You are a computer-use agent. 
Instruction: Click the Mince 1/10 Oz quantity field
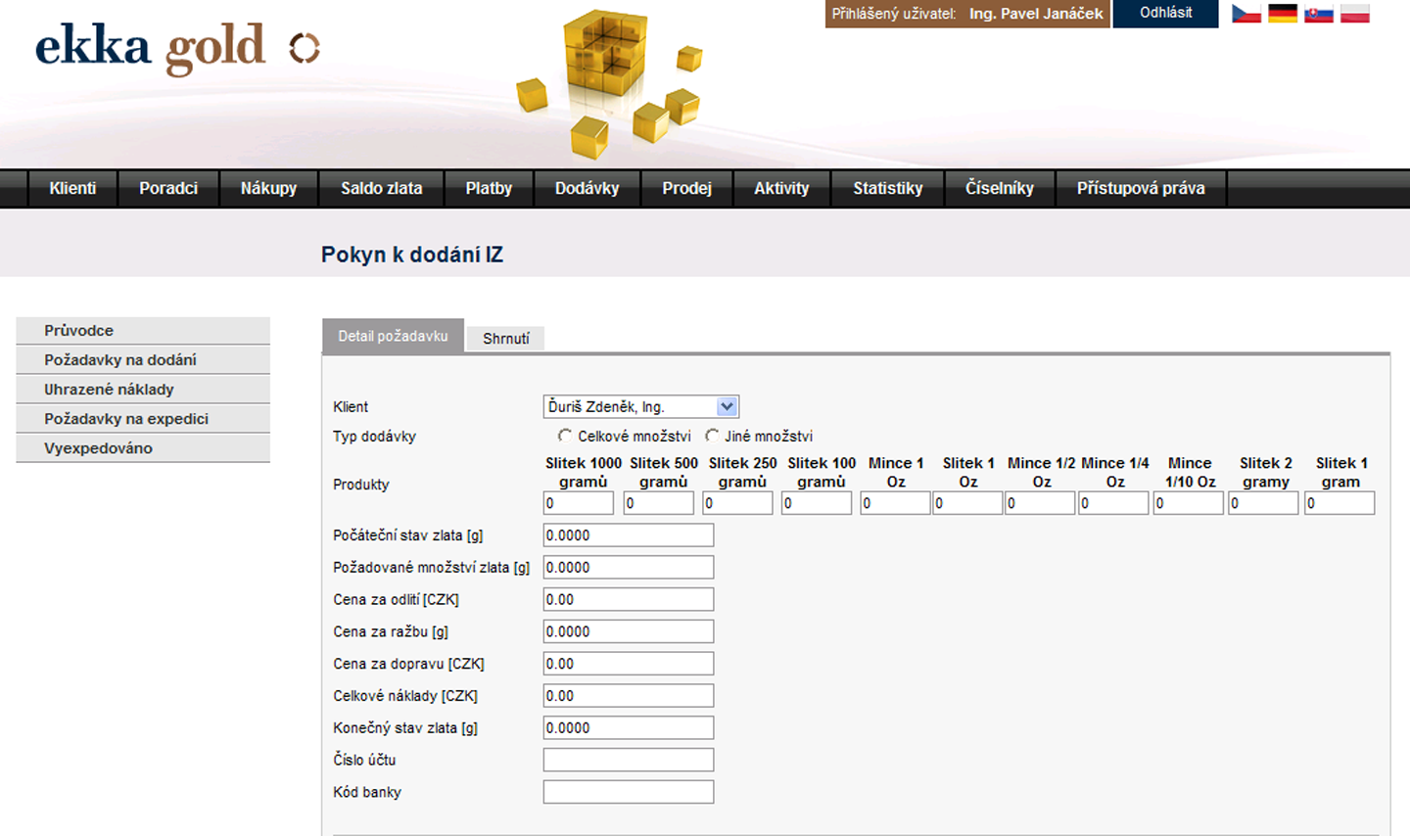click(1189, 503)
